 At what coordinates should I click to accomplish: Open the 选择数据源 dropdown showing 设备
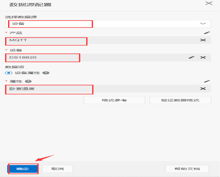tap(108, 24)
